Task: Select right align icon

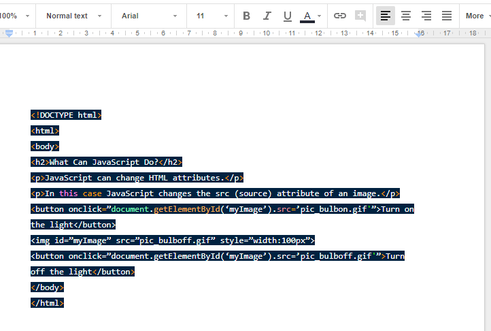Action: (426, 16)
